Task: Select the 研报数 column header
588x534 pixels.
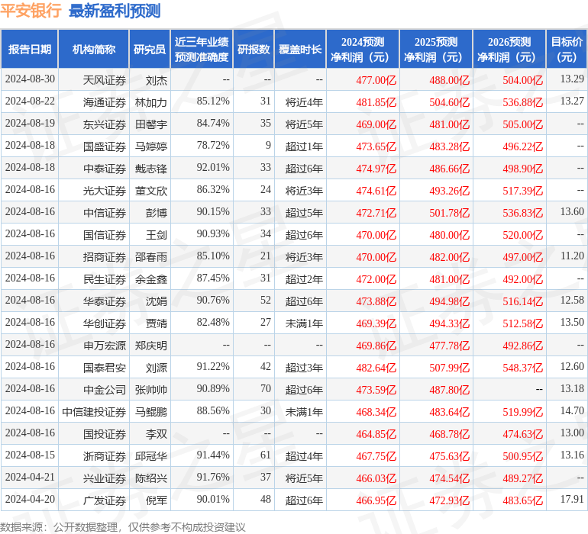Action: tap(254, 49)
